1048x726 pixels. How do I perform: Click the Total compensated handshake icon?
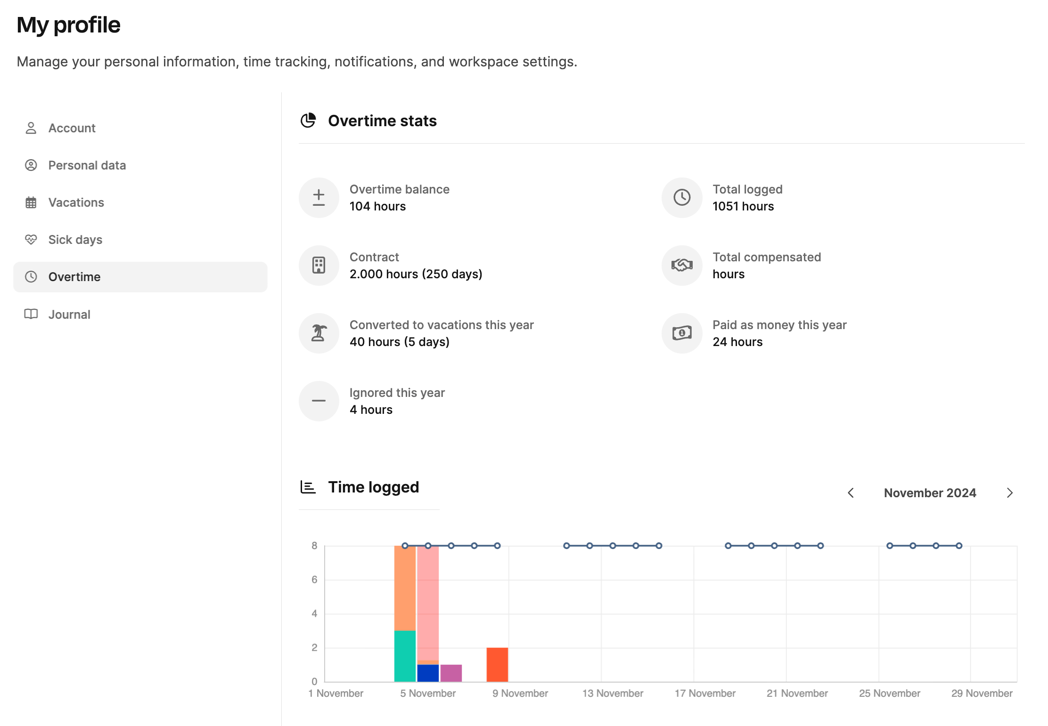point(681,266)
